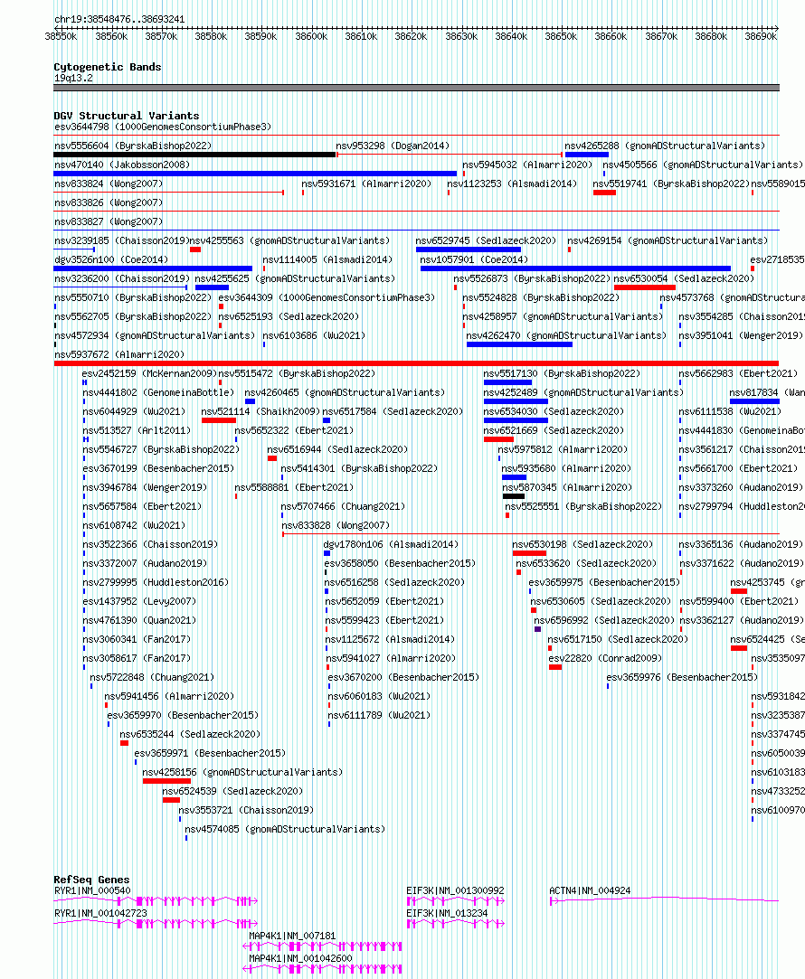Open the EIF3K|NM_013234 gene model

(456, 924)
